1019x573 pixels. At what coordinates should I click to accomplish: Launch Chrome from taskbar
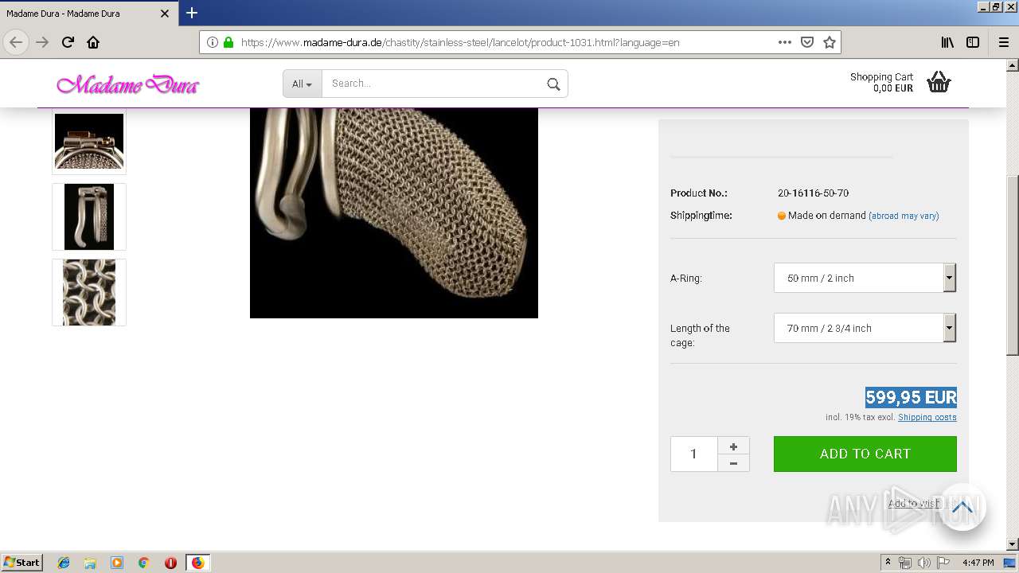pos(143,563)
